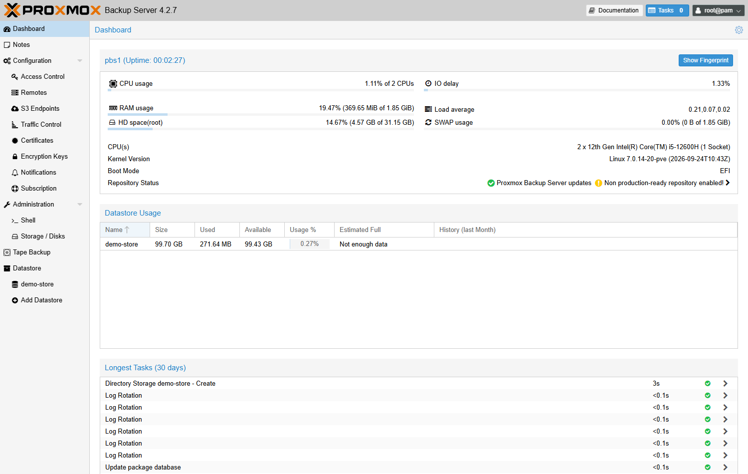Click the 'Longest Tasks (30 days)' heading

tap(145, 368)
